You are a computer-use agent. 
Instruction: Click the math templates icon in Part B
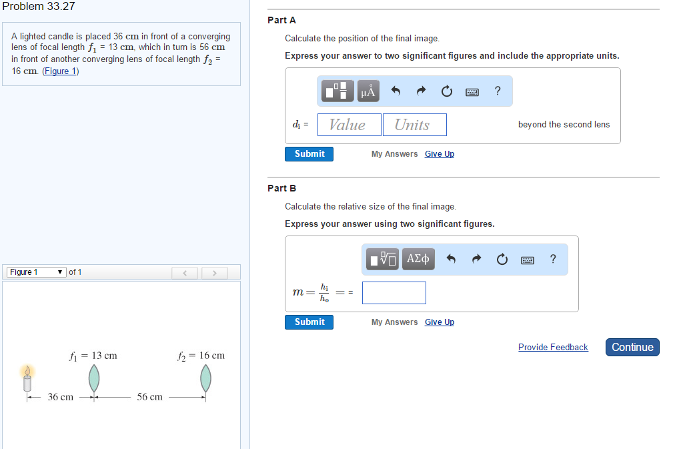tap(382, 260)
